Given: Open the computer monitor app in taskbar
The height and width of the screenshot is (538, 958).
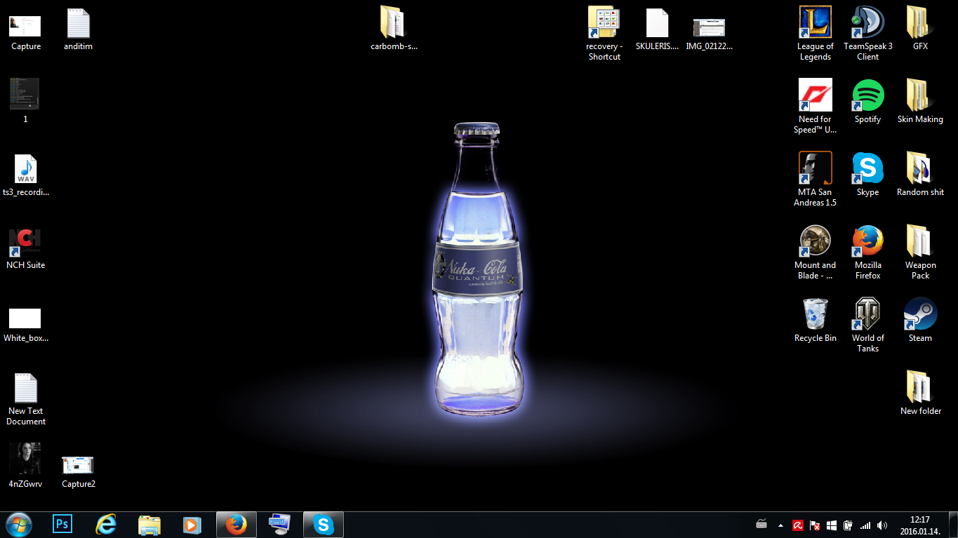Looking at the screenshot, I should point(279,525).
